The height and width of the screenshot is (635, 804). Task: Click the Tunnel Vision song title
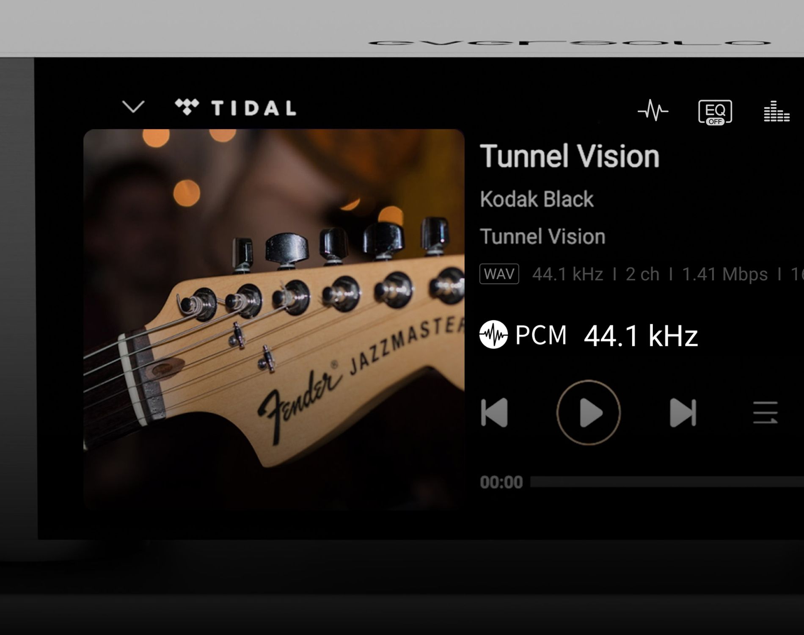[570, 156]
